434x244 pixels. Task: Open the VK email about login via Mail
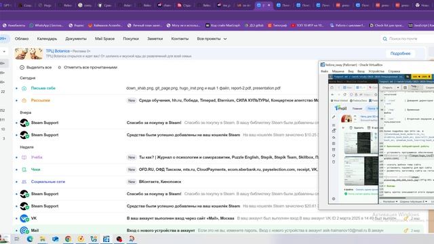(218, 218)
